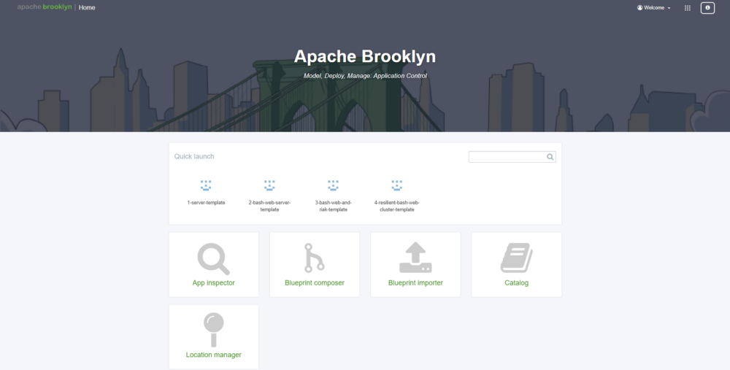Click the Location manager pin icon

click(x=214, y=330)
